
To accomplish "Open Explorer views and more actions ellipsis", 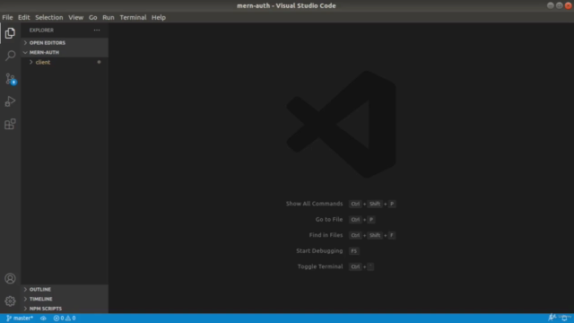I will click(x=97, y=30).
